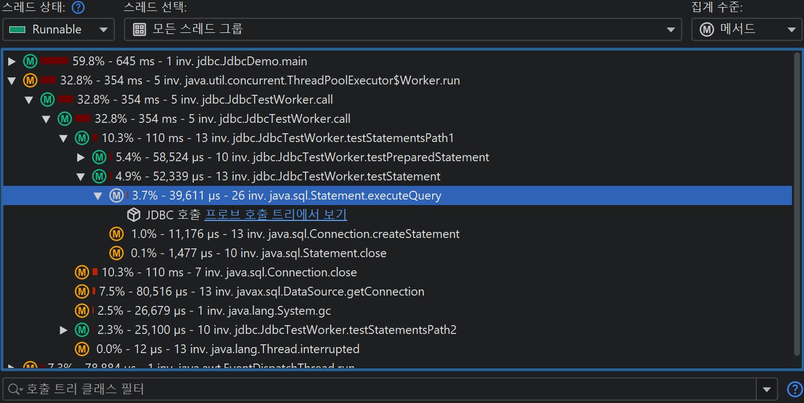
Task: Open the thread group selection dropdown
Action: 403,30
